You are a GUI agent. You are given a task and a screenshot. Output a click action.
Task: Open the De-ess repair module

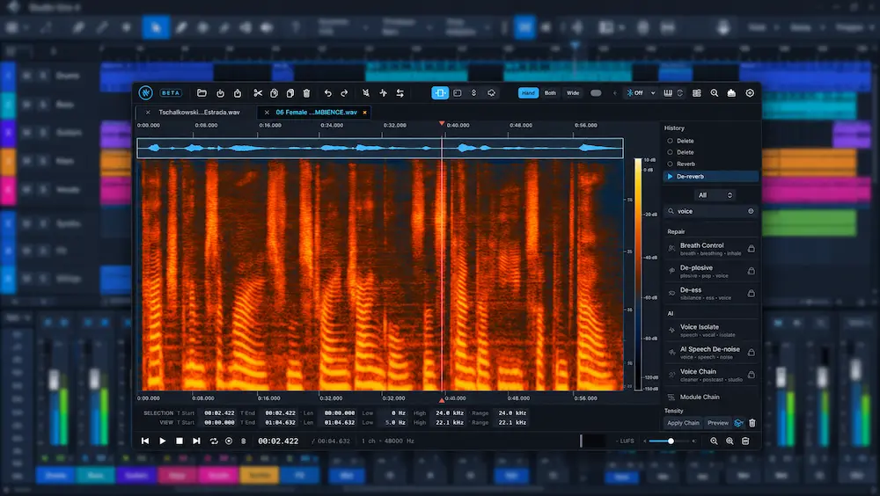tap(711, 294)
